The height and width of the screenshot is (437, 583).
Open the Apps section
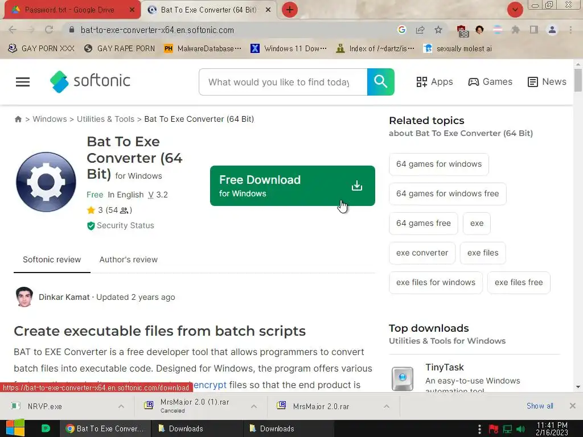click(434, 82)
